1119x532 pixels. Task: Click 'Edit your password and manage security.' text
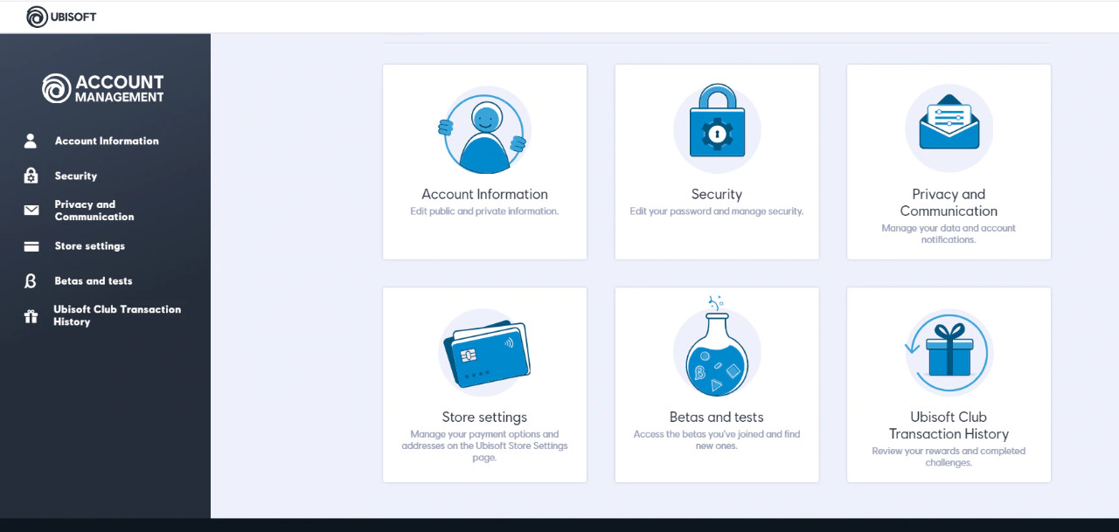717,211
